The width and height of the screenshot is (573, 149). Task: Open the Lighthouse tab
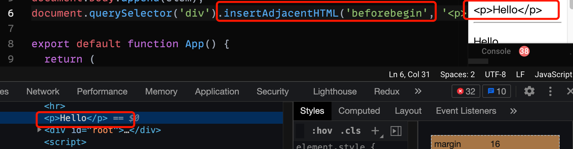[x=335, y=91]
